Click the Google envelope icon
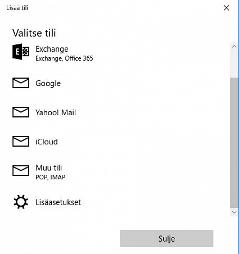239x254 pixels. pos(21,83)
